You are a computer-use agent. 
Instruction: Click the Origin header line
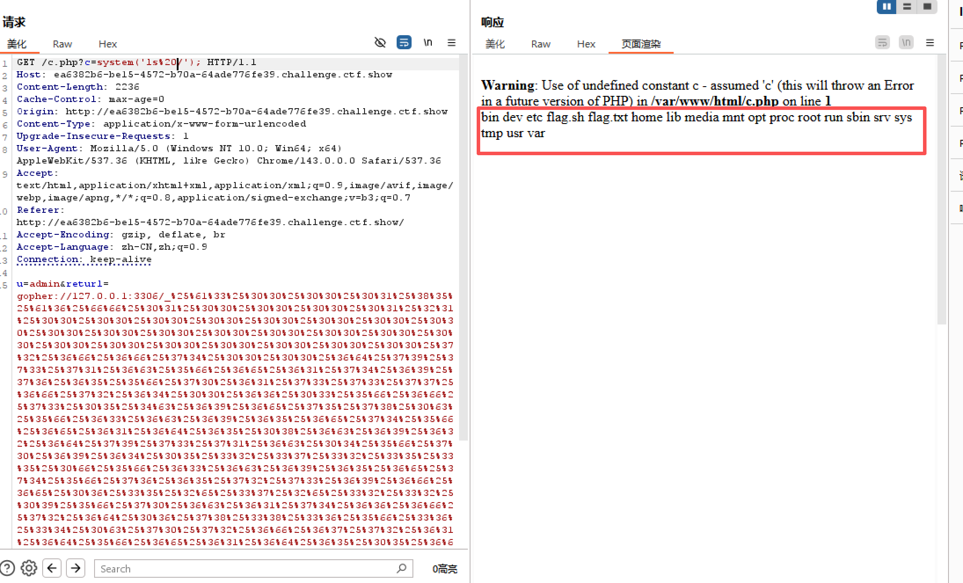[x=232, y=112]
